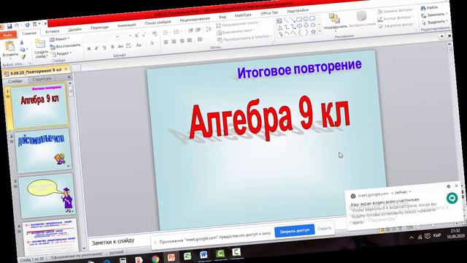467x263 pixels.
Task: Close the 9.09.20_Повторение 9 кл document tab
Action: tap(66, 69)
